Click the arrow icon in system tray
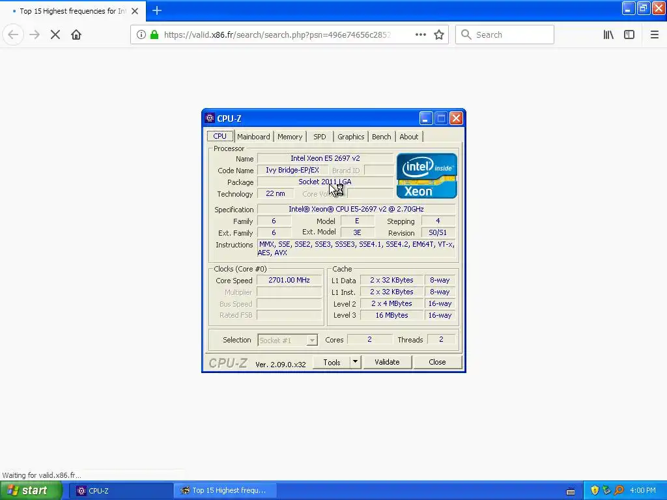Viewport: 667px width, 500px height. [x=607, y=490]
